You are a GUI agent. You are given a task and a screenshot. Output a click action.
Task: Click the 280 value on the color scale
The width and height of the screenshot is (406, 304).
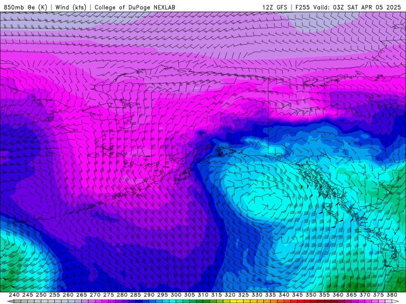tap(122, 295)
